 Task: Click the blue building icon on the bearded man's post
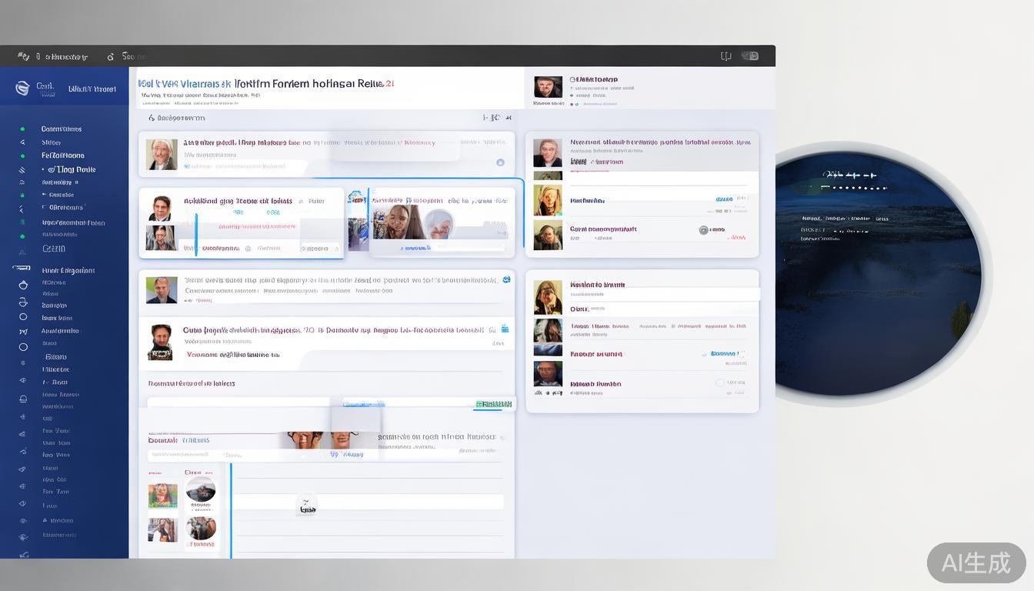(505, 329)
